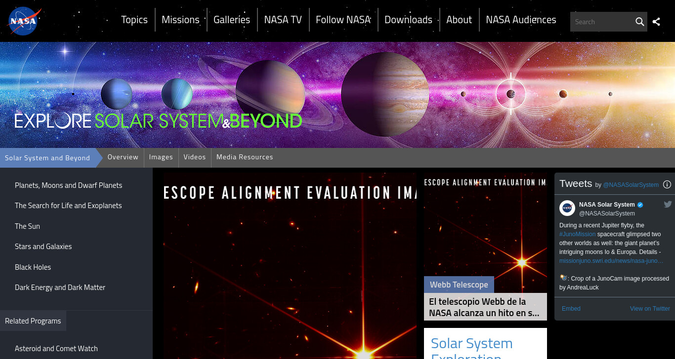The width and height of the screenshot is (675, 359).
Task: Click the search magnifier icon
Action: click(x=639, y=22)
